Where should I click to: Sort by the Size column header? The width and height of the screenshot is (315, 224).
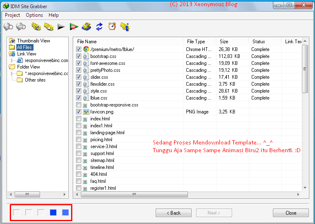coord(232,42)
